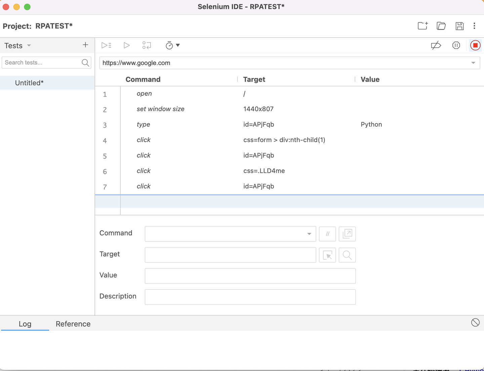
Task: Toggle pause on exceptions icon
Action: (456, 45)
